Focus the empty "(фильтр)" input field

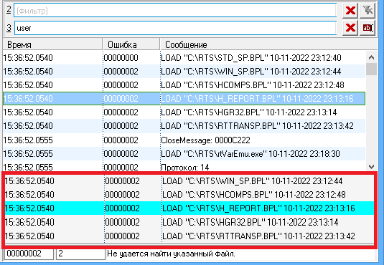pyautogui.click(x=175, y=11)
